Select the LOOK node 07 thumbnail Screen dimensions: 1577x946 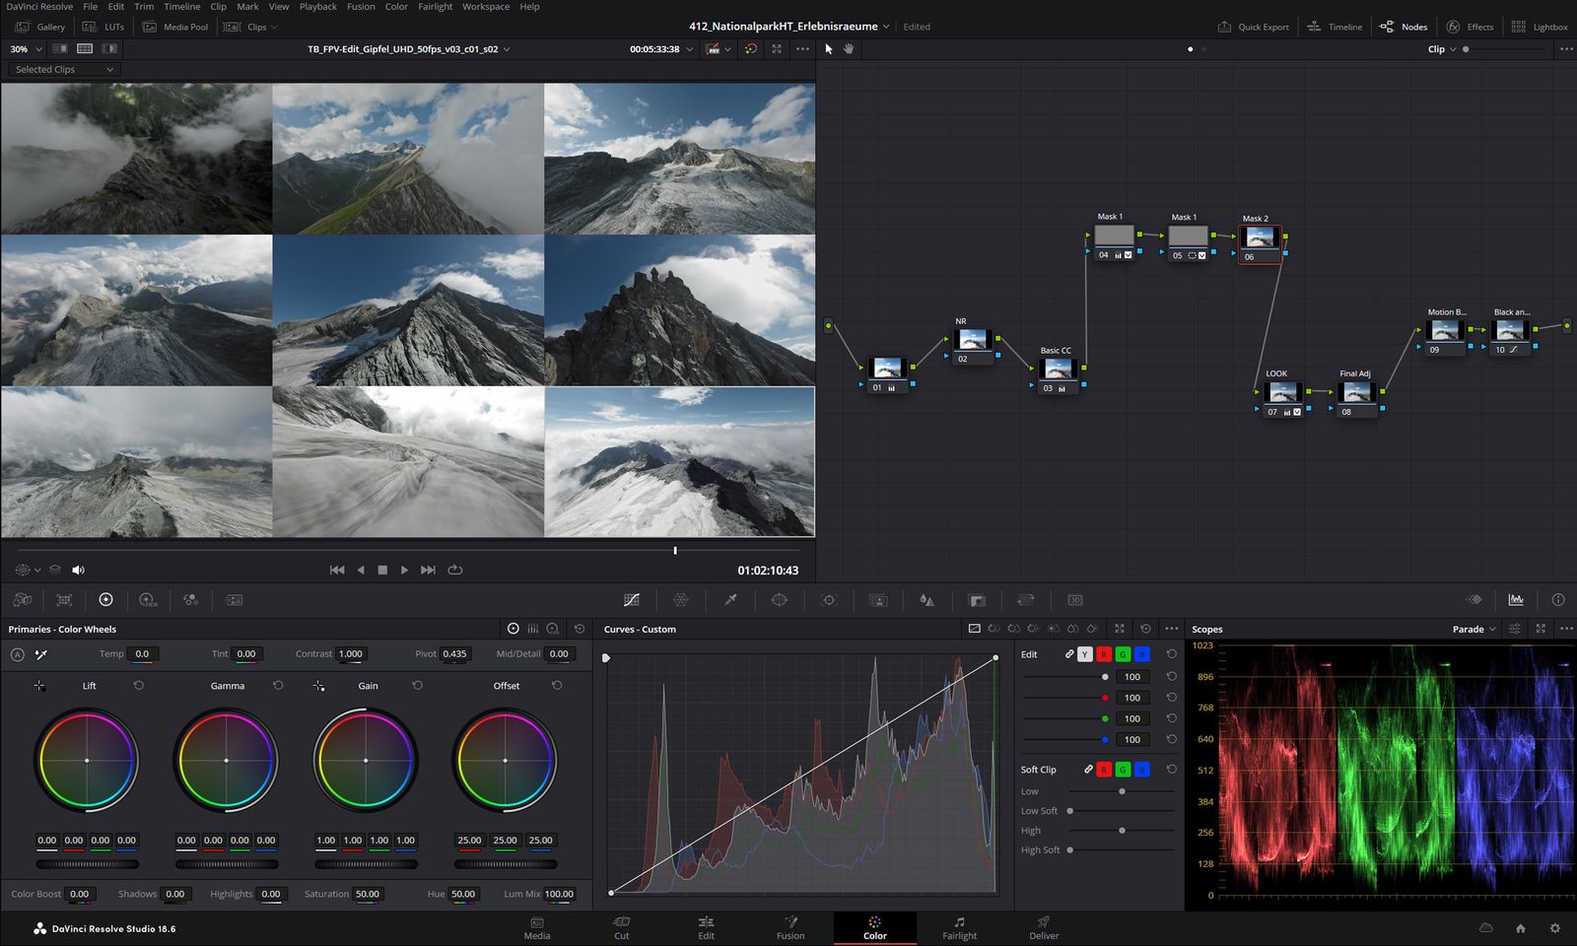click(x=1282, y=392)
